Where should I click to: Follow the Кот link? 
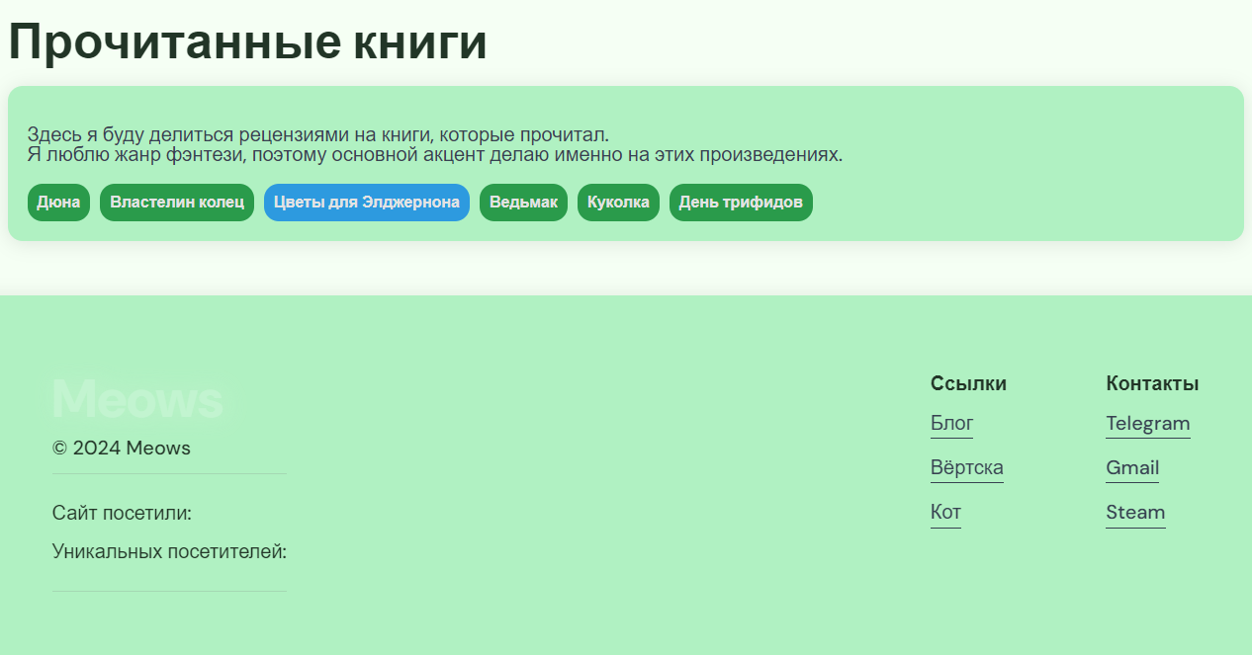(945, 512)
